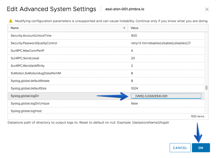Select the SunRPC.SendLowat setting
Viewport: 216px width, 158px height.
(106, 58)
